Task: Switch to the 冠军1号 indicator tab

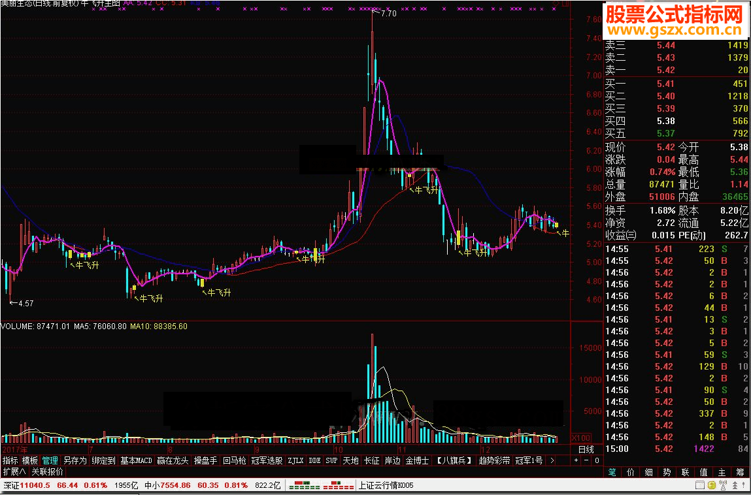Action: pos(529,460)
